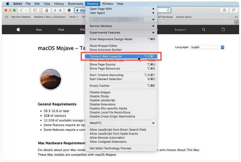Toggle Allow JavaScript from Smart Search Field
The height and width of the screenshot is (162, 241).
coord(121,130)
